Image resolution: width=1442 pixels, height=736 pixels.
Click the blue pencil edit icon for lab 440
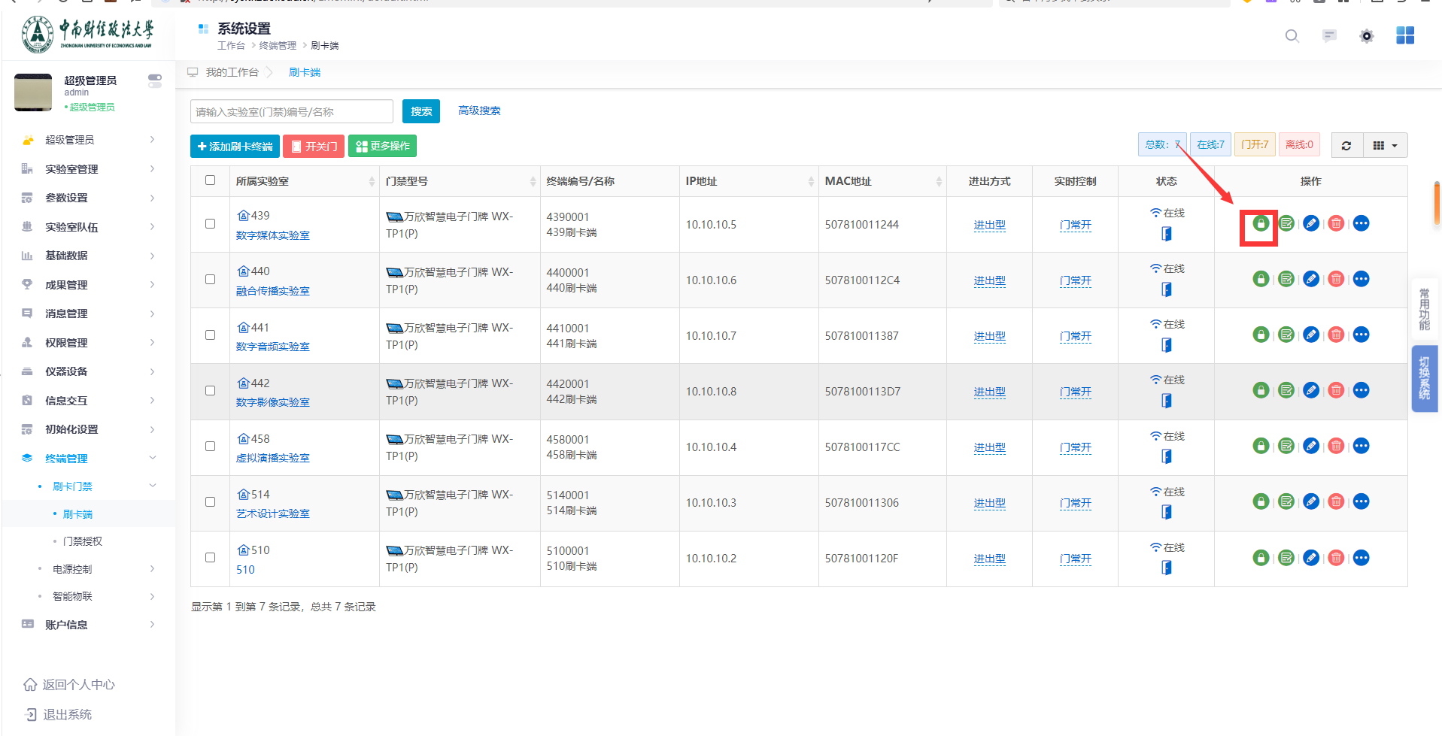pyautogui.click(x=1311, y=279)
